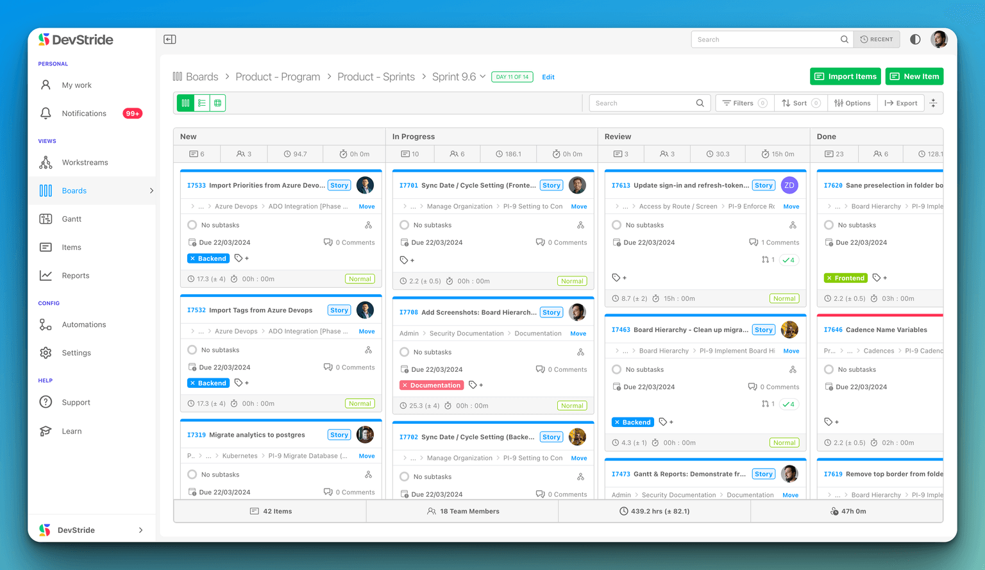985x570 pixels.
Task: Toggle the green checkmark on card I7613
Action: coord(789,259)
